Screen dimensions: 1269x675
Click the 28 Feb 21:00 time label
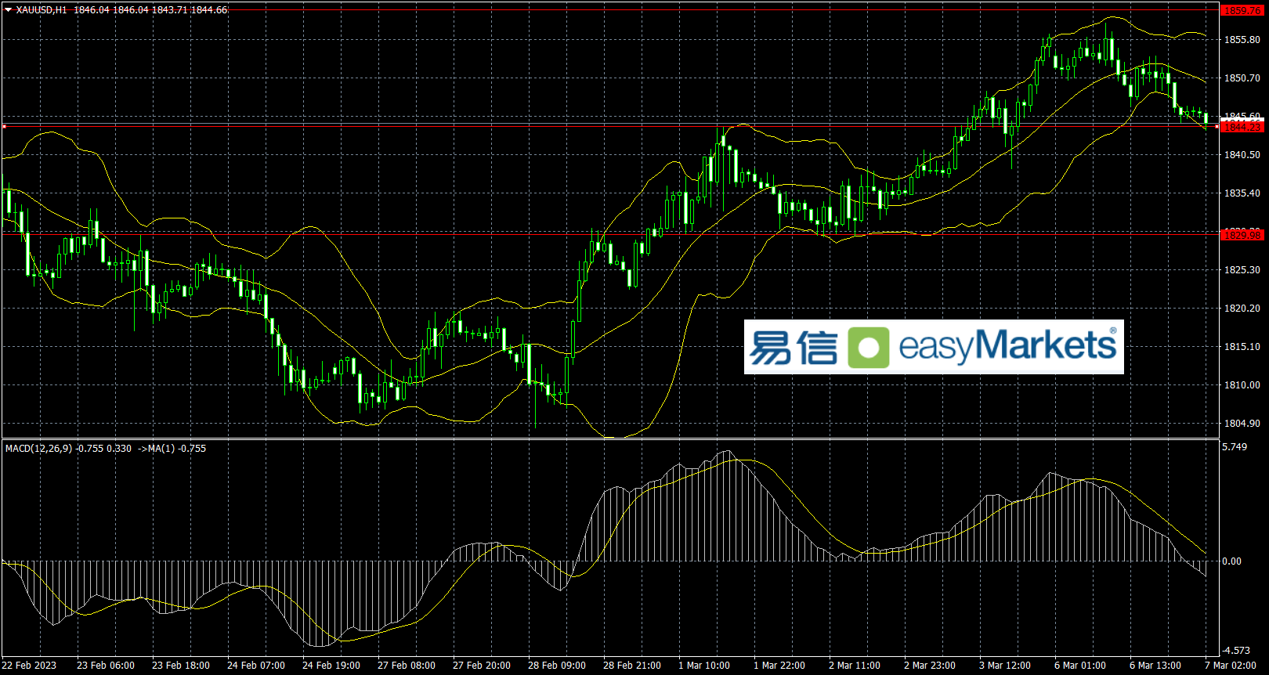632,666
